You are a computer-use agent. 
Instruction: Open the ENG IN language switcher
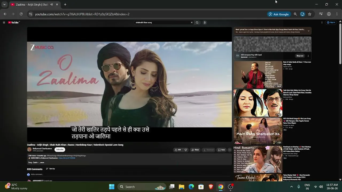pyautogui.click(x=307, y=187)
